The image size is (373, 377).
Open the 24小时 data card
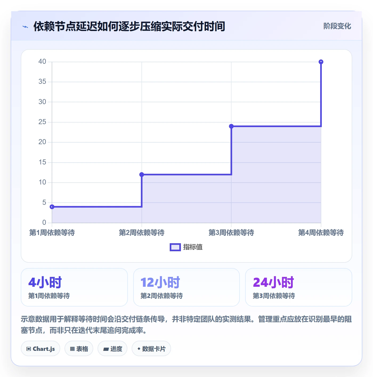299,287
